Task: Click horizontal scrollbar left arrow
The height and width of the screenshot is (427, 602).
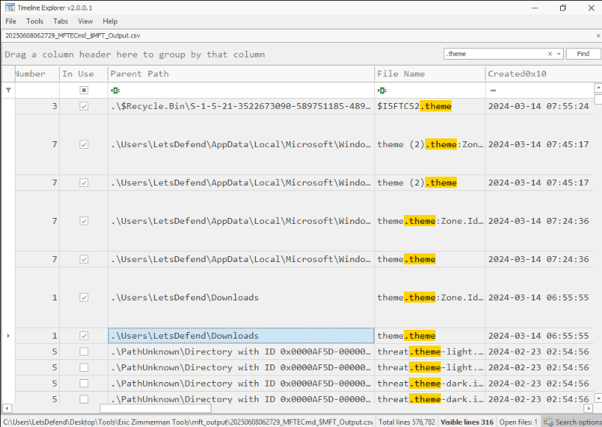Action: click(7, 408)
